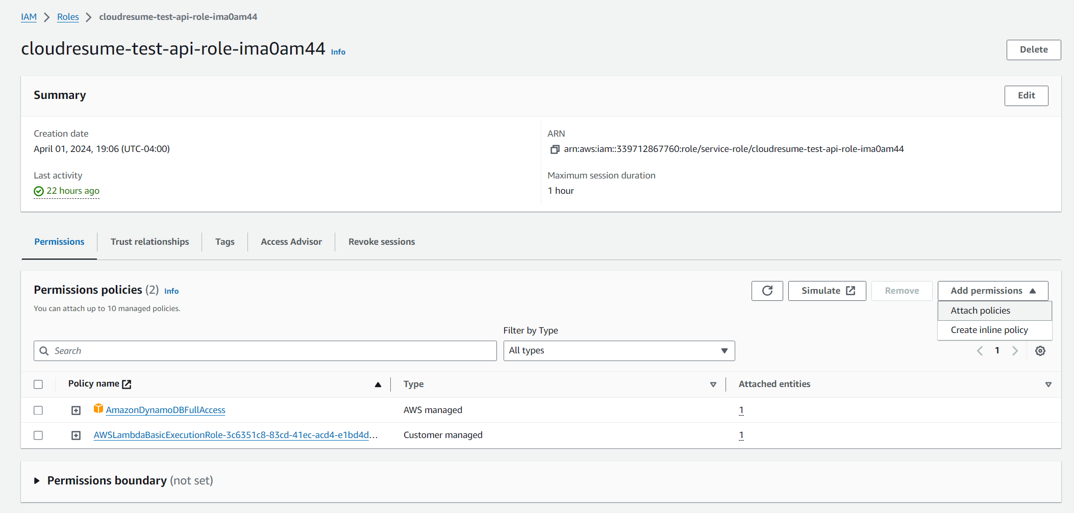Click the Attached entities column header
Image resolution: width=1074 pixels, height=513 pixels.
tap(774, 384)
